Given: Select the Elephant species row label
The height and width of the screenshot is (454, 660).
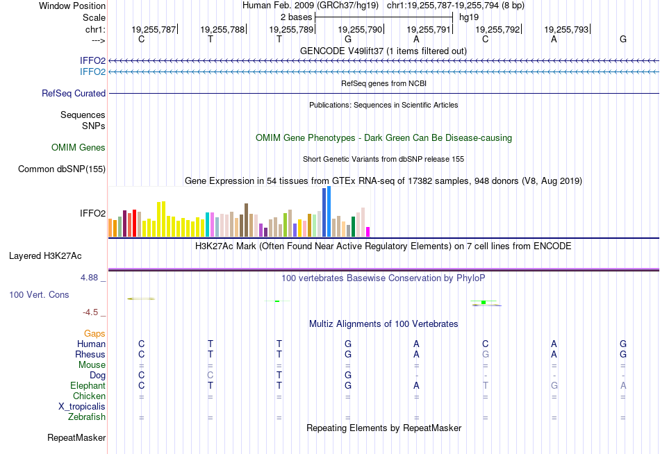Looking at the screenshot, I should pyautogui.click(x=88, y=385).
